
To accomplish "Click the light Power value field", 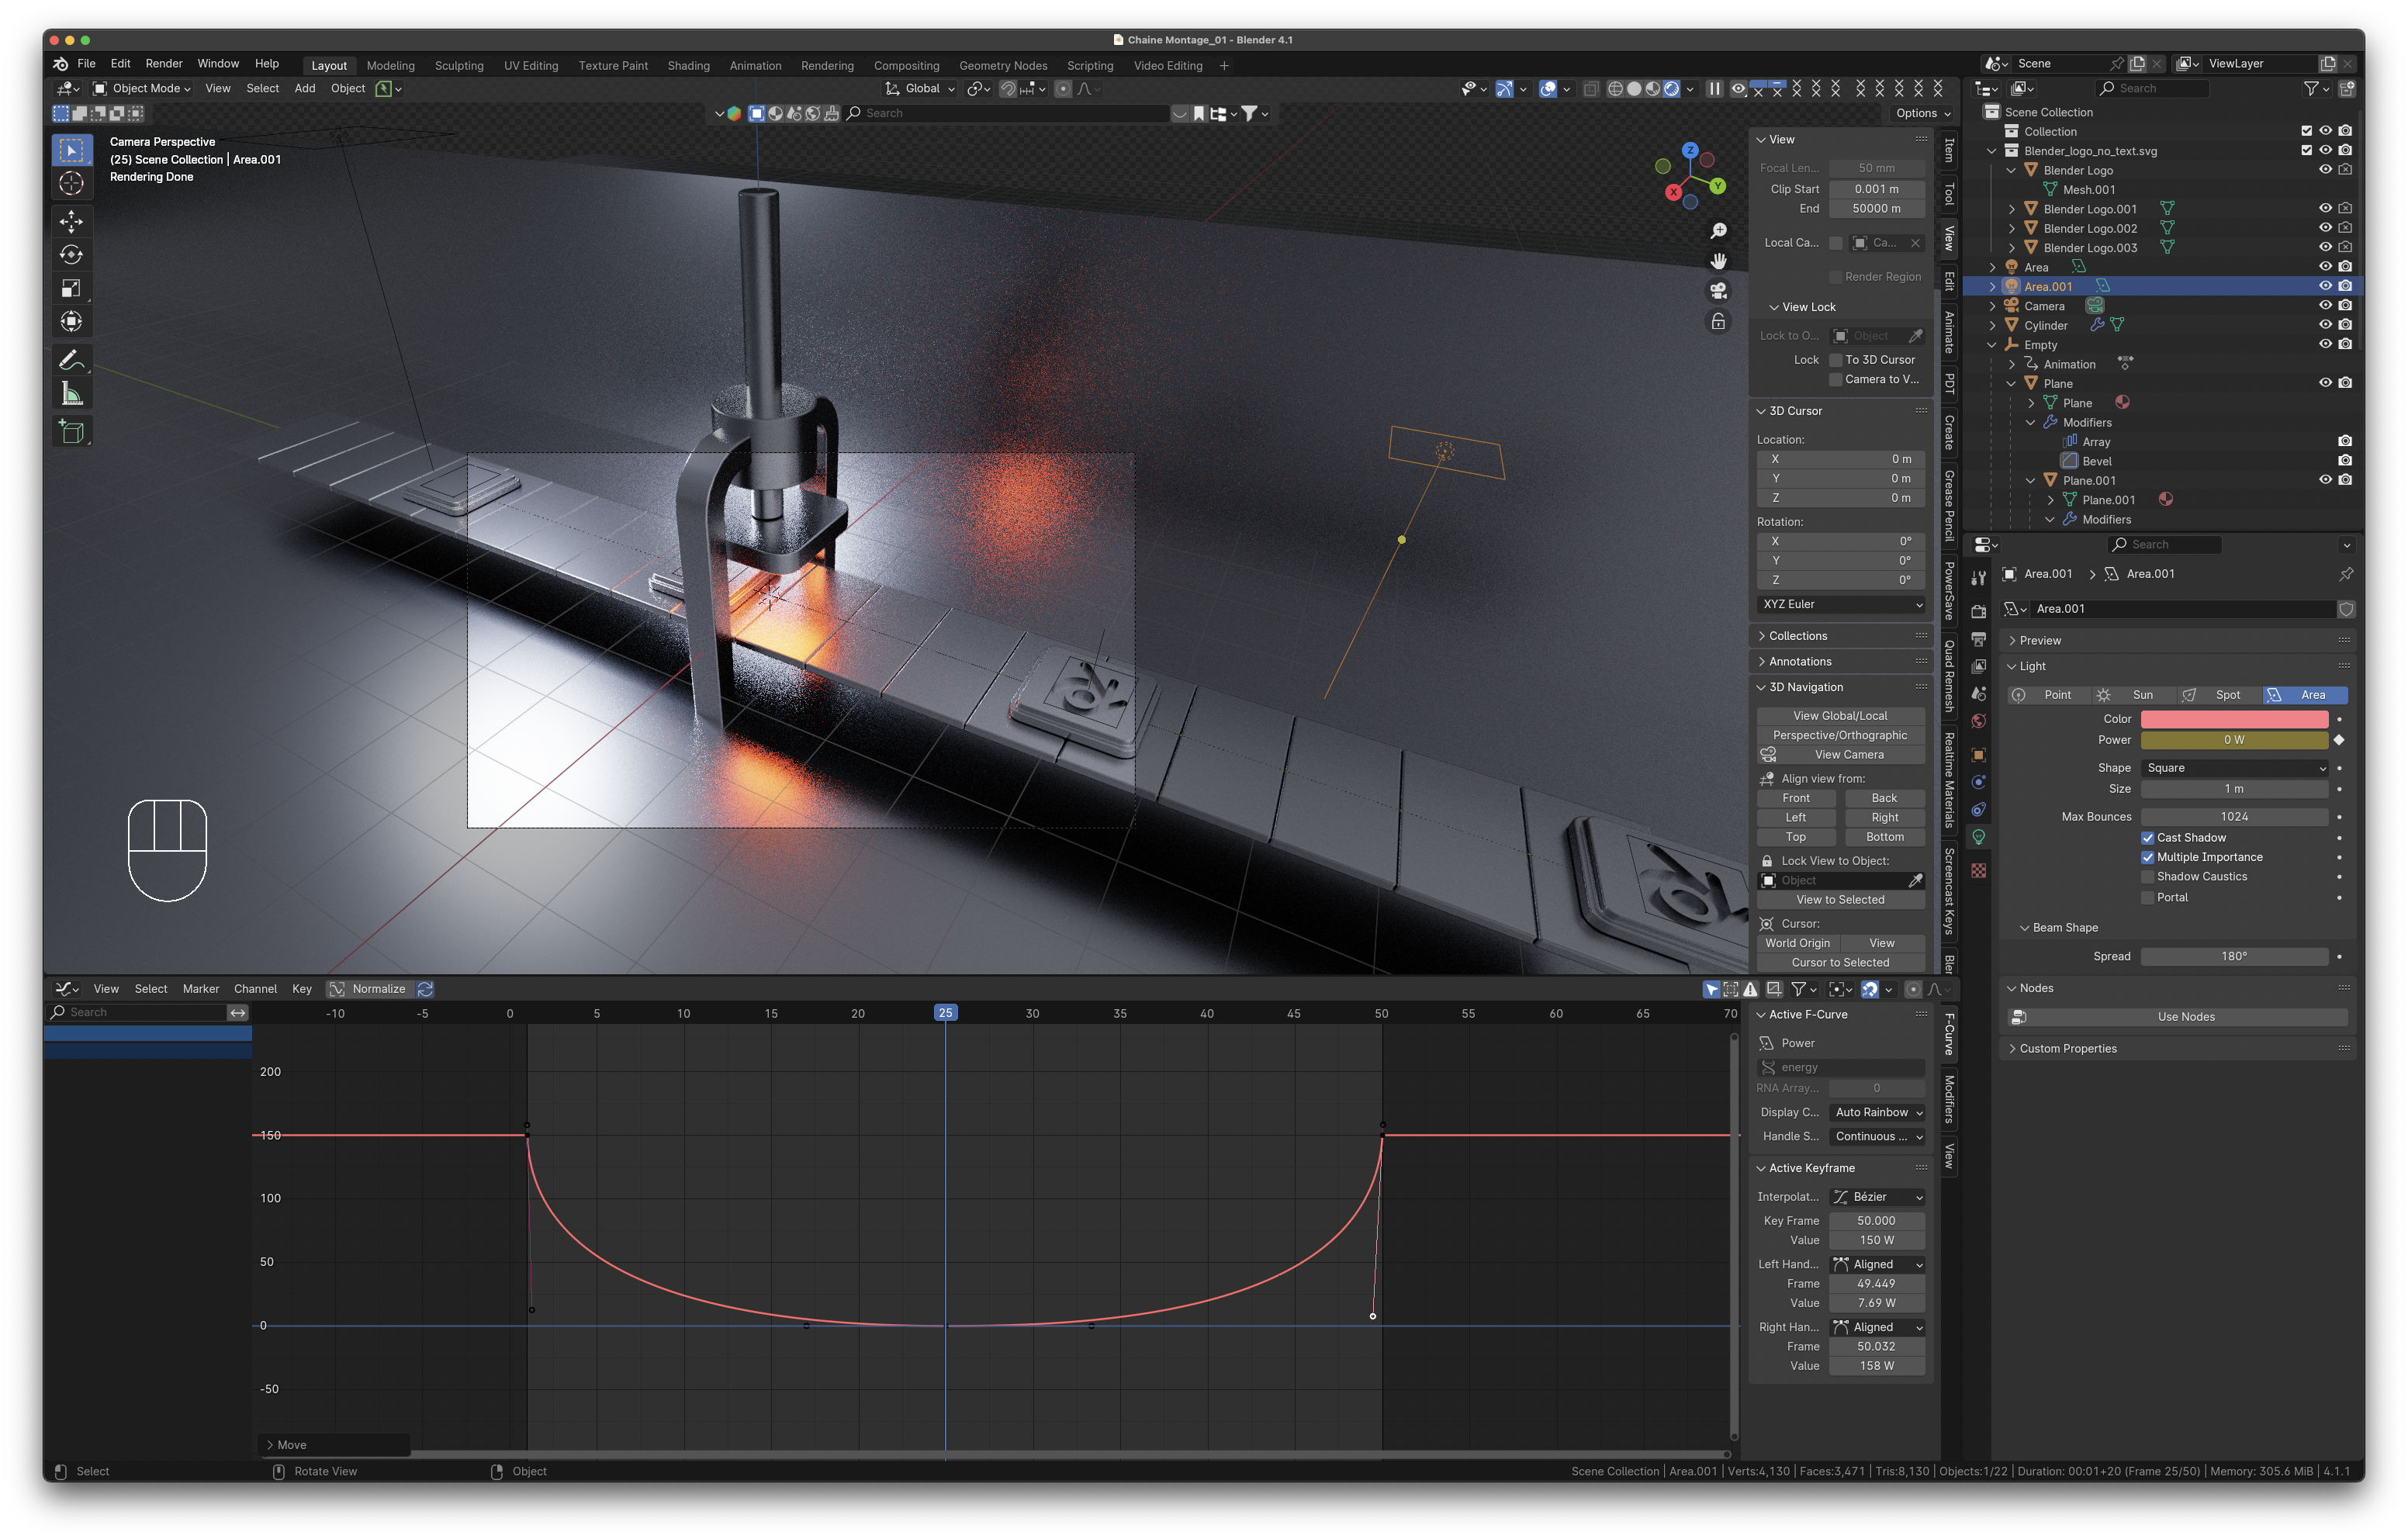I will click(2234, 740).
